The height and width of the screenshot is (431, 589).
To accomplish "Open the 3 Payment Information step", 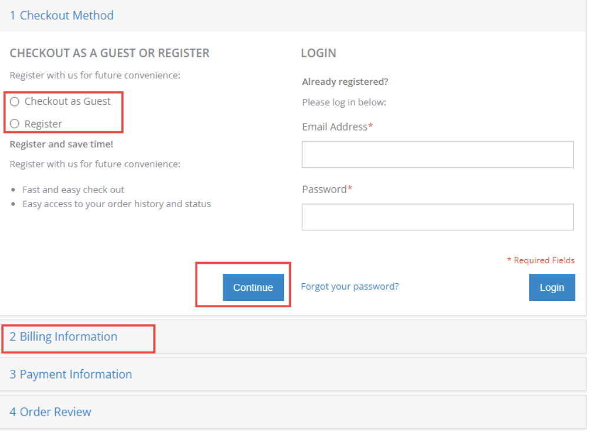I will 71,374.
